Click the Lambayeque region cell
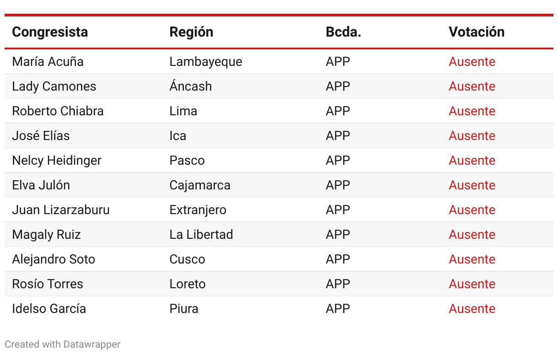This screenshot has height=355, width=558. [206, 62]
